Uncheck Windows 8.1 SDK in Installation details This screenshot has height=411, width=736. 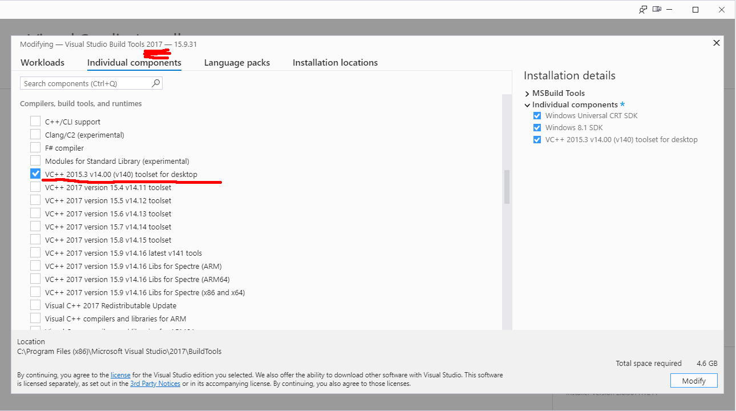[537, 128]
